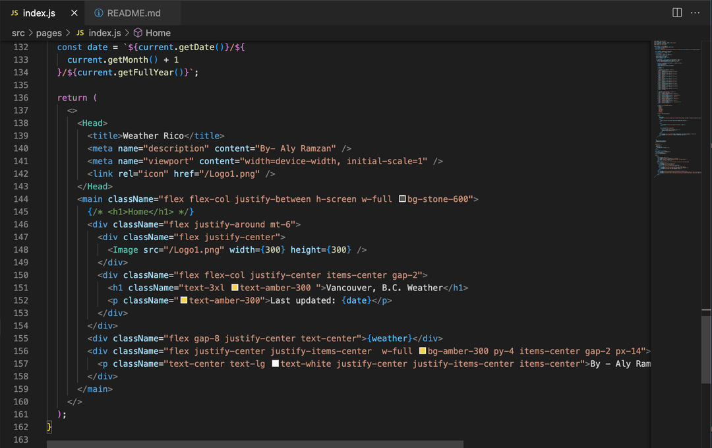Click the bg-stone-600 color swatch
Image resolution: width=712 pixels, height=448 pixels.
402,199
